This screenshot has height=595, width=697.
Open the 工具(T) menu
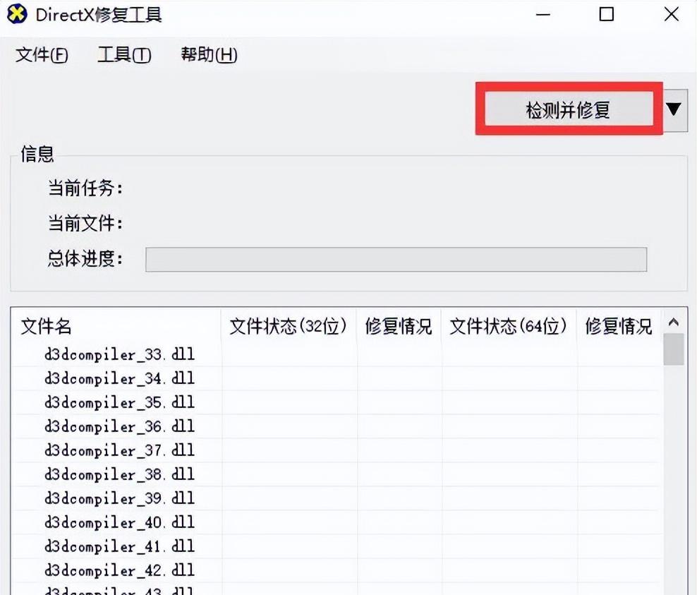coord(124,55)
